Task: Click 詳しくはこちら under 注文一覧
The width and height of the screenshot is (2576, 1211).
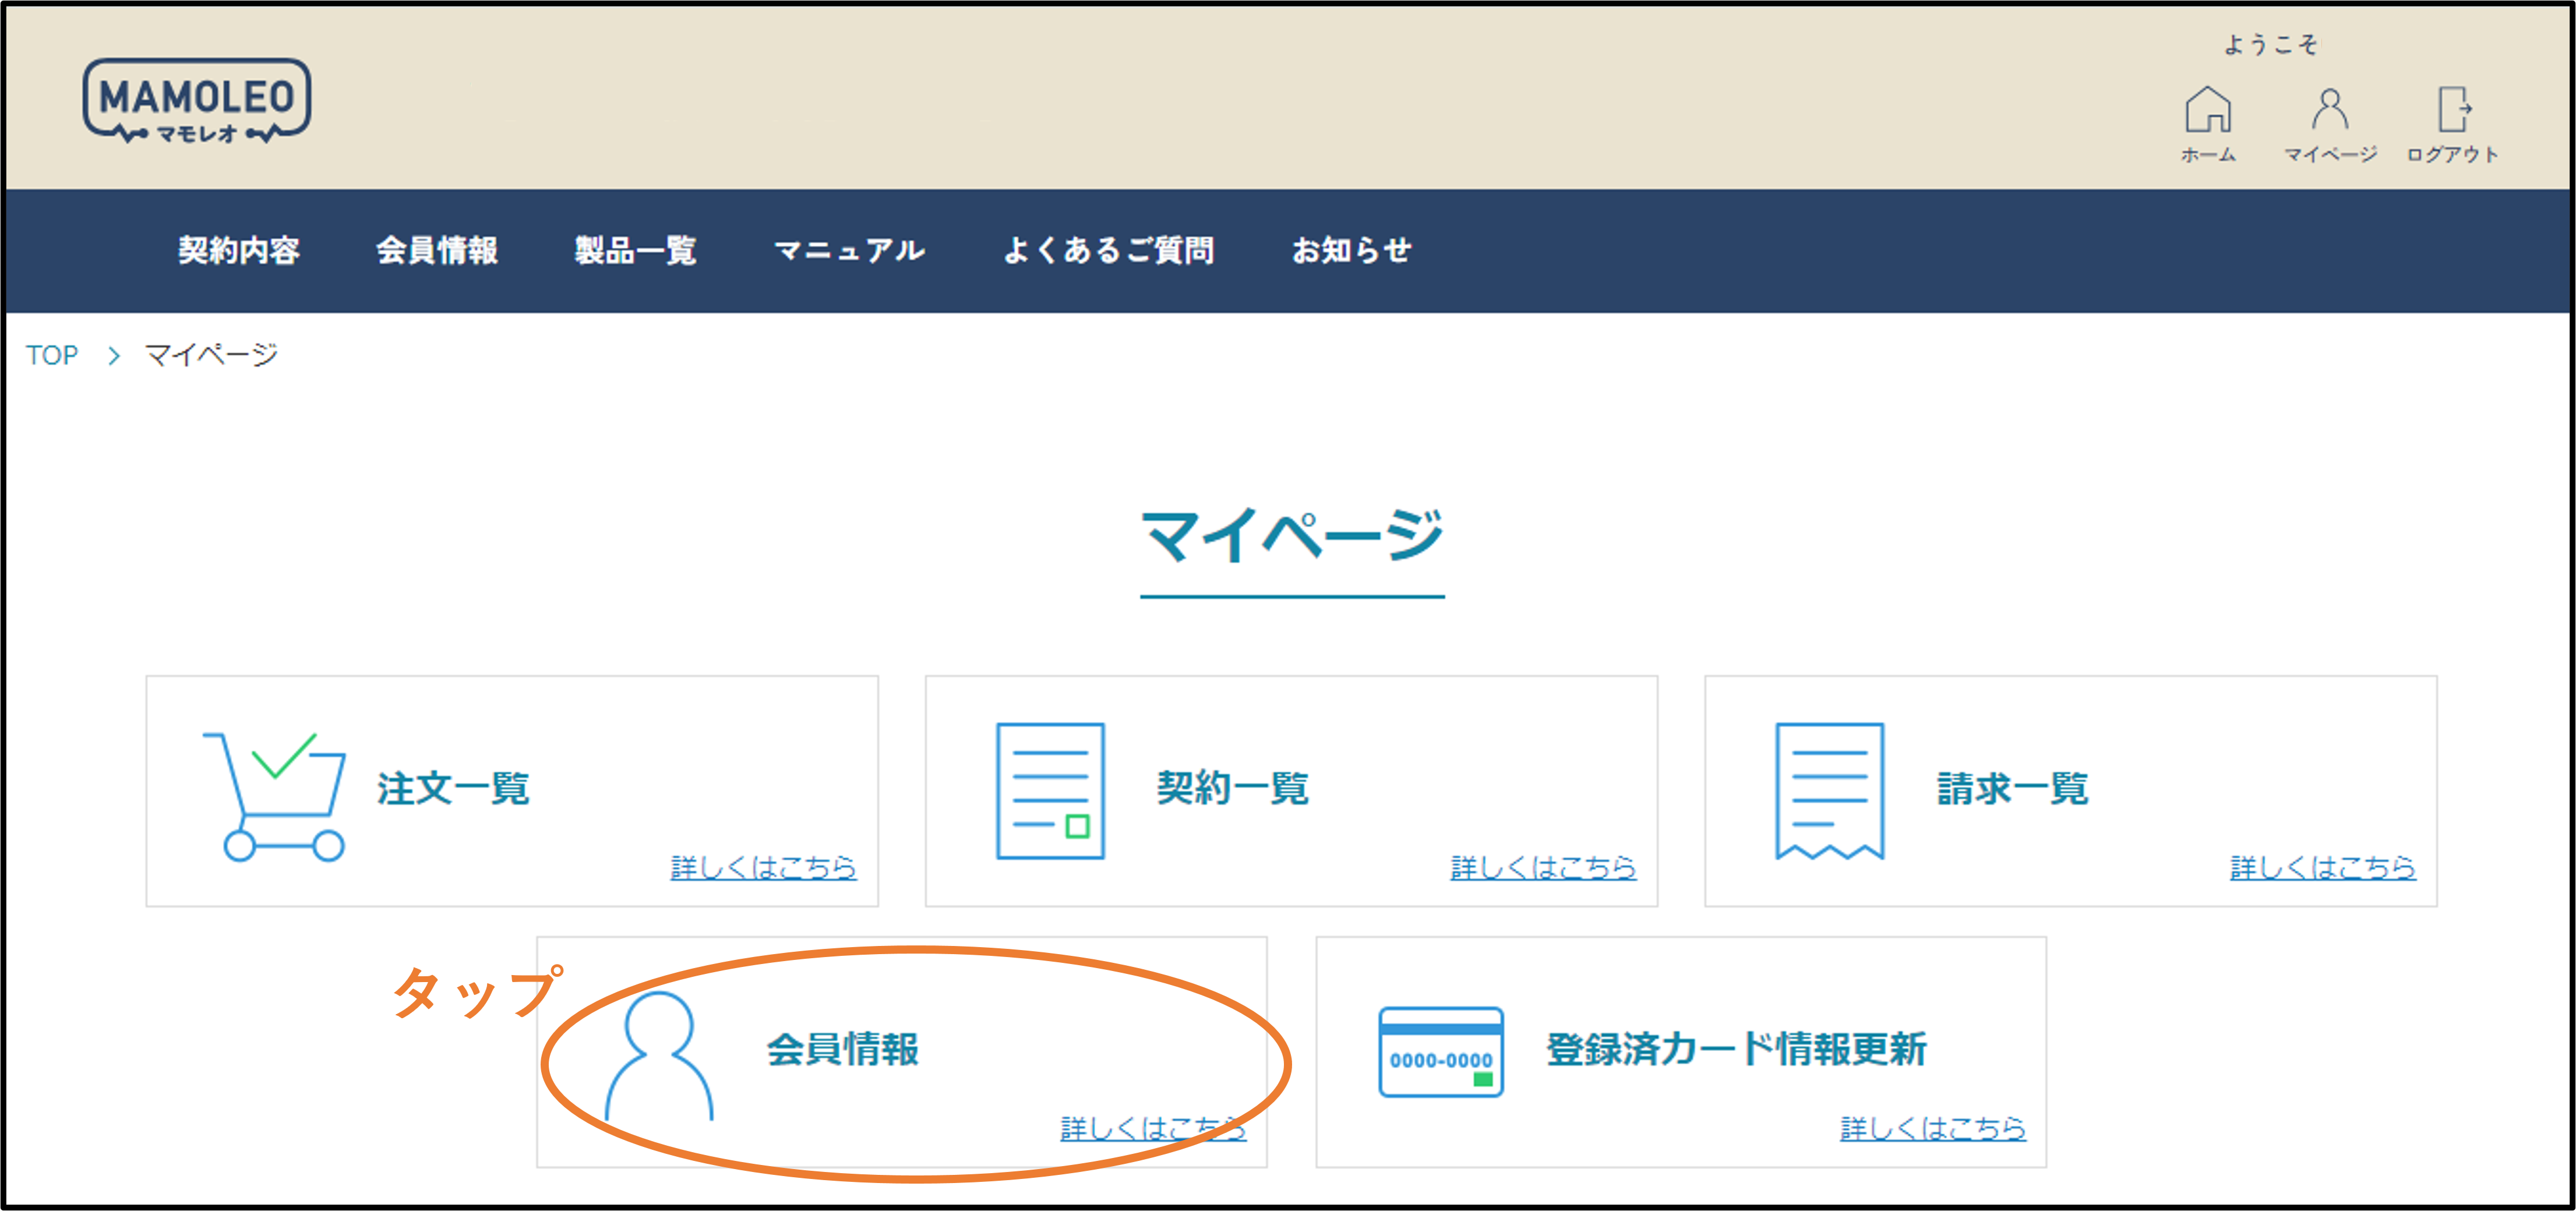Action: (x=763, y=867)
